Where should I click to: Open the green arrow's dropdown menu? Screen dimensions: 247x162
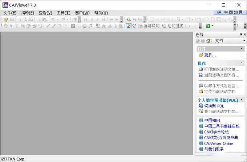(212, 26)
